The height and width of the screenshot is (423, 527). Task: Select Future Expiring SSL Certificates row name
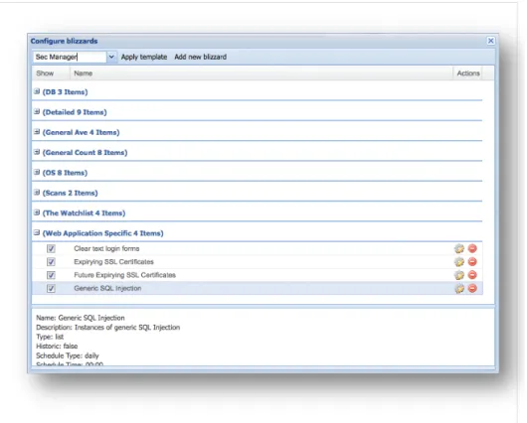pyautogui.click(x=124, y=275)
